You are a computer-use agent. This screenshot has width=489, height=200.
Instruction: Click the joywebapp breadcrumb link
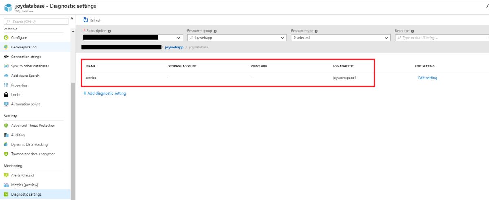click(x=174, y=47)
